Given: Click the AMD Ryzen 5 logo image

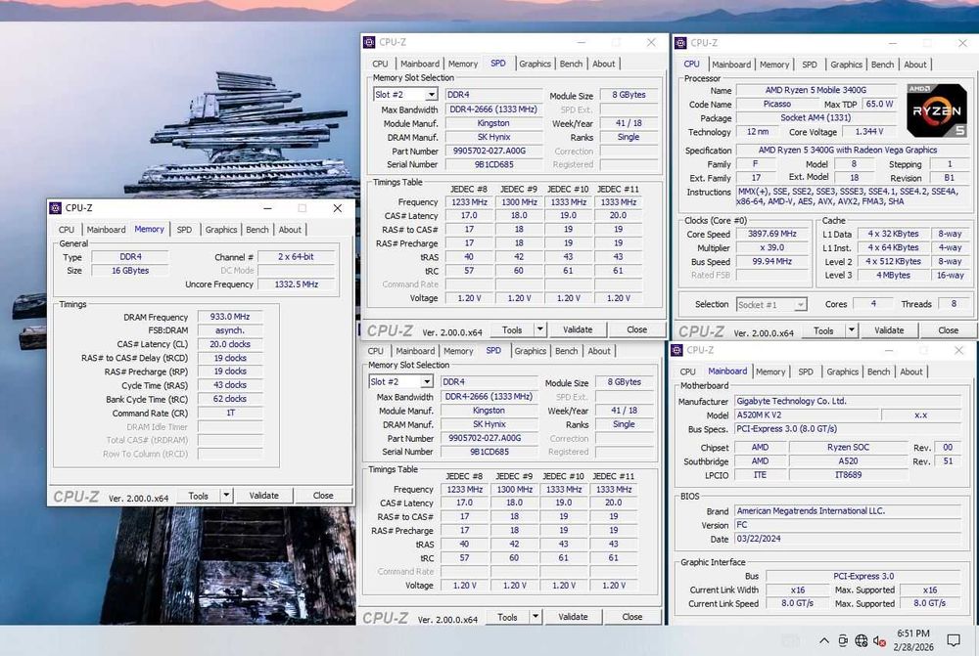Looking at the screenshot, I should coord(936,110).
